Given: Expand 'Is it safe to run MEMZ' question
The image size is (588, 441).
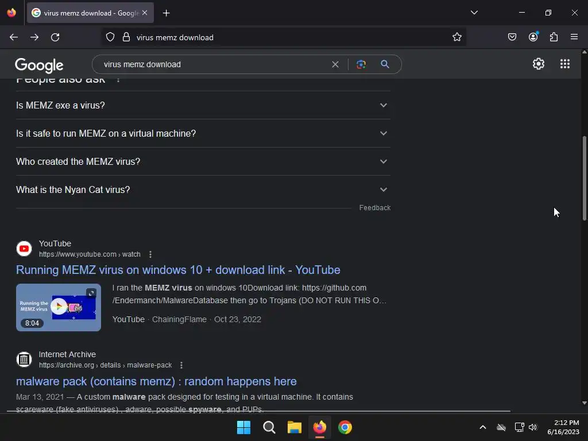Looking at the screenshot, I should point(203,133).
